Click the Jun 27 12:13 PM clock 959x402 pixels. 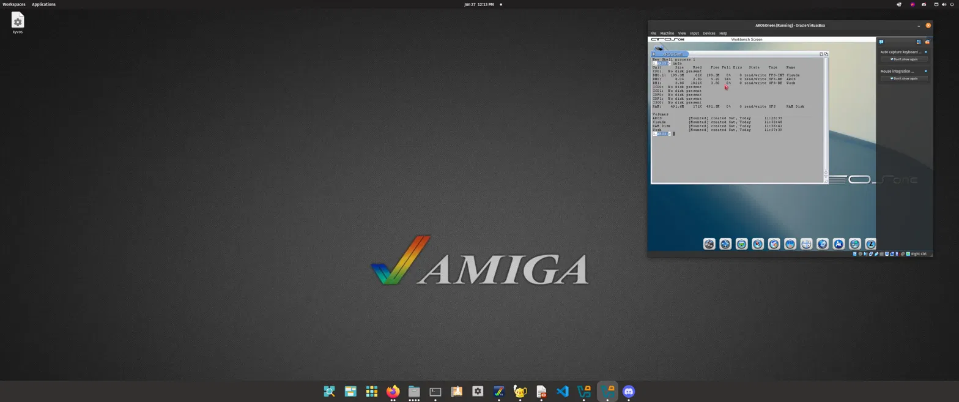(479, 4)
